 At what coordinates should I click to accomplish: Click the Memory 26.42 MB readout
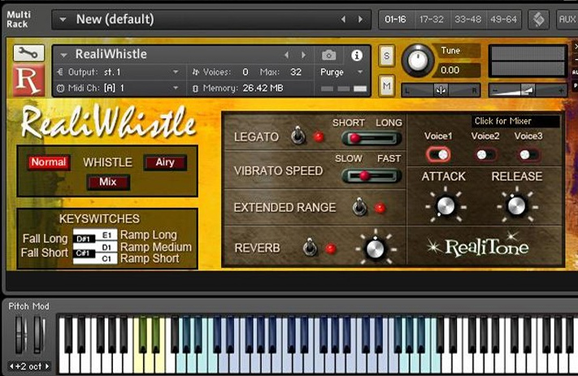click(x=263, y=89)
